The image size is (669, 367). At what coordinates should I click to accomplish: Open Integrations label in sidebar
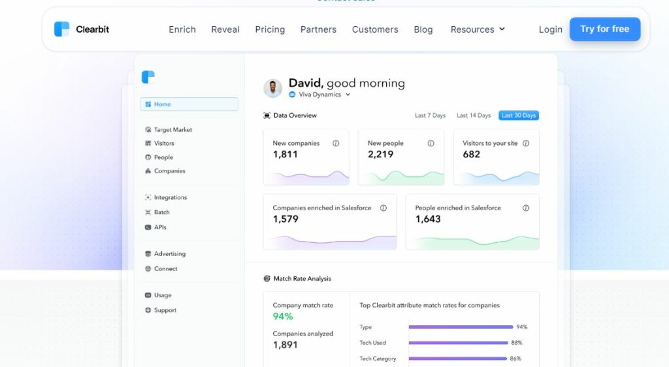171,197
